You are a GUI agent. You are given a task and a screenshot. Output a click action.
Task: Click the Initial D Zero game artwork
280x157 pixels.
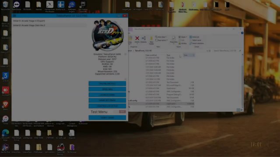(108, 35)
